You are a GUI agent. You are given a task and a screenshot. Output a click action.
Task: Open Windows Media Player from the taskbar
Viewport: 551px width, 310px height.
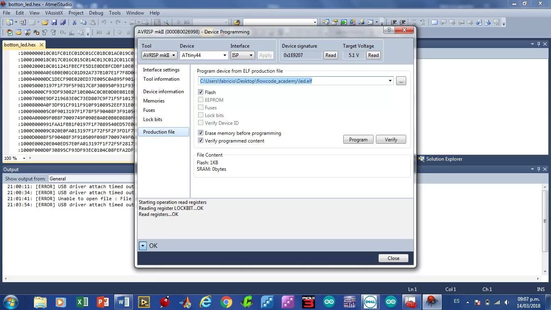pos(61,302)
